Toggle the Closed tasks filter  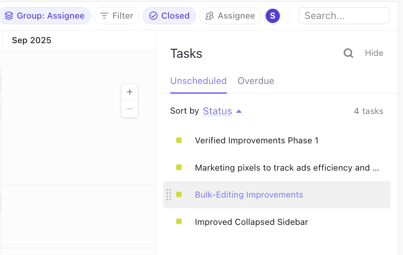[169, 16]
